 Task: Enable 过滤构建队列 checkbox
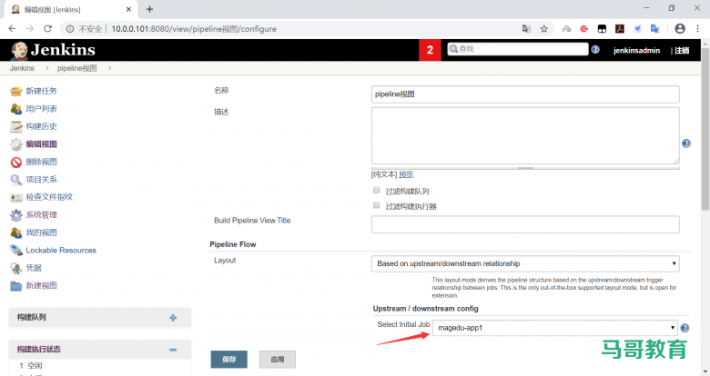click(376, 190)
